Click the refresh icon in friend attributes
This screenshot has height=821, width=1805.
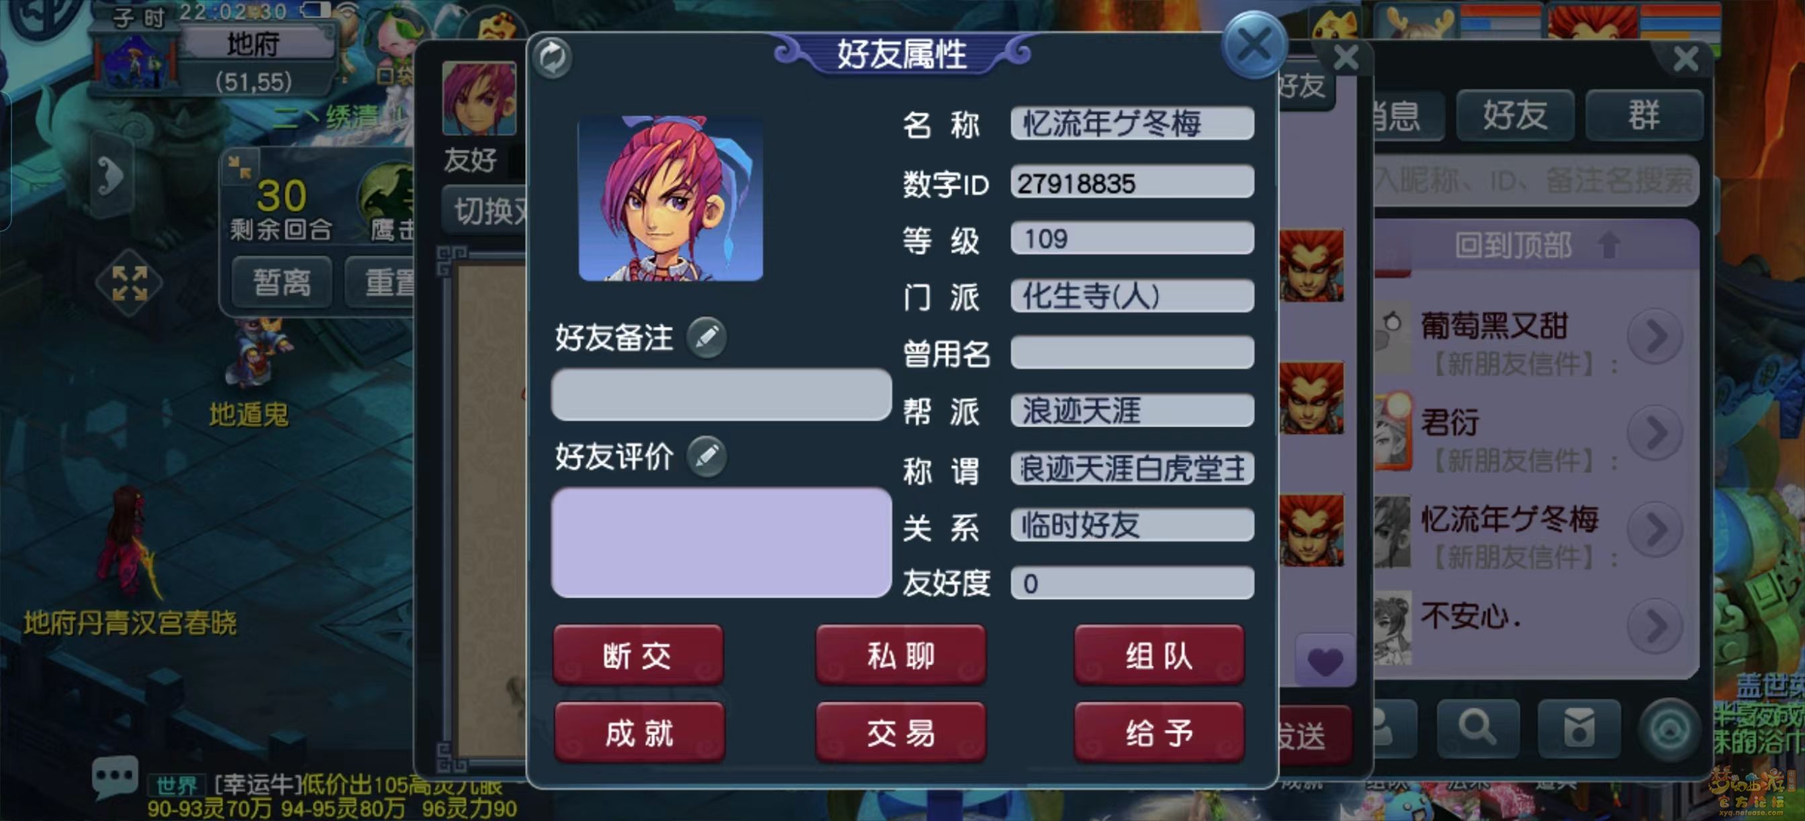[x=552, y=58]
